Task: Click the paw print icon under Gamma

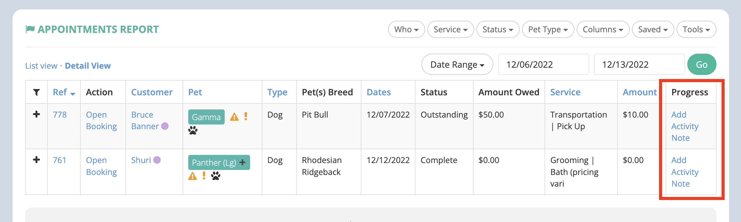Action: coord(193,130)
